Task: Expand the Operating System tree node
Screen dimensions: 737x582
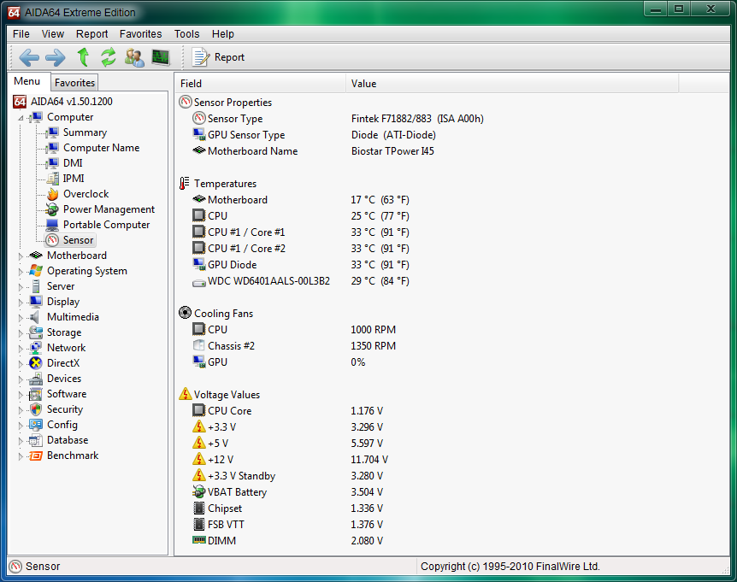Action: (21, 272)
